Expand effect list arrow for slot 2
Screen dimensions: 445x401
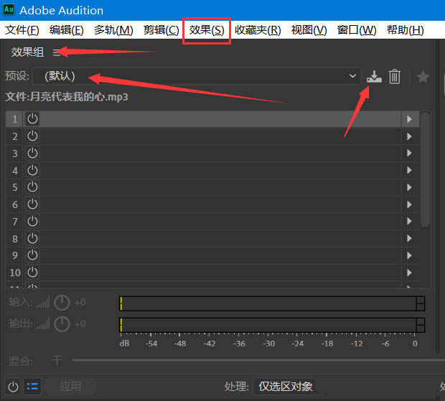coord(409,136)
